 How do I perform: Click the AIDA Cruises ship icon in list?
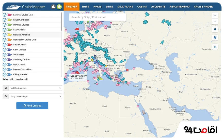tap(10, 50)
